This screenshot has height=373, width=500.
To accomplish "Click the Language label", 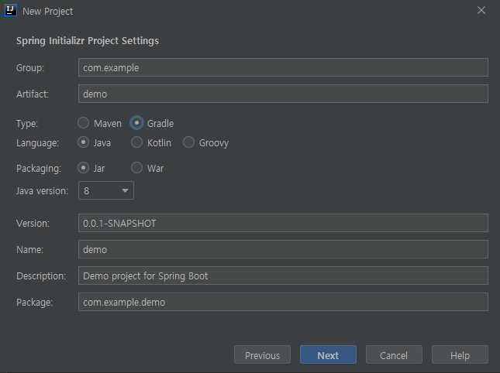I will click(x=38, y=143).
